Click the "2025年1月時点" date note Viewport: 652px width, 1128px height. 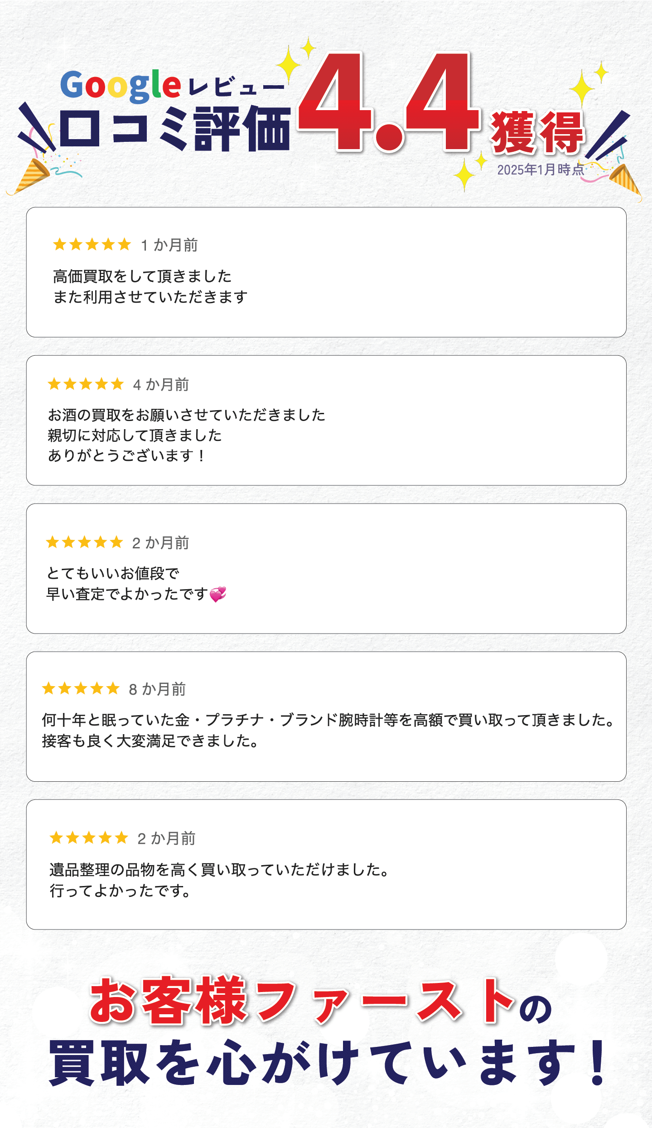[540, 170]
